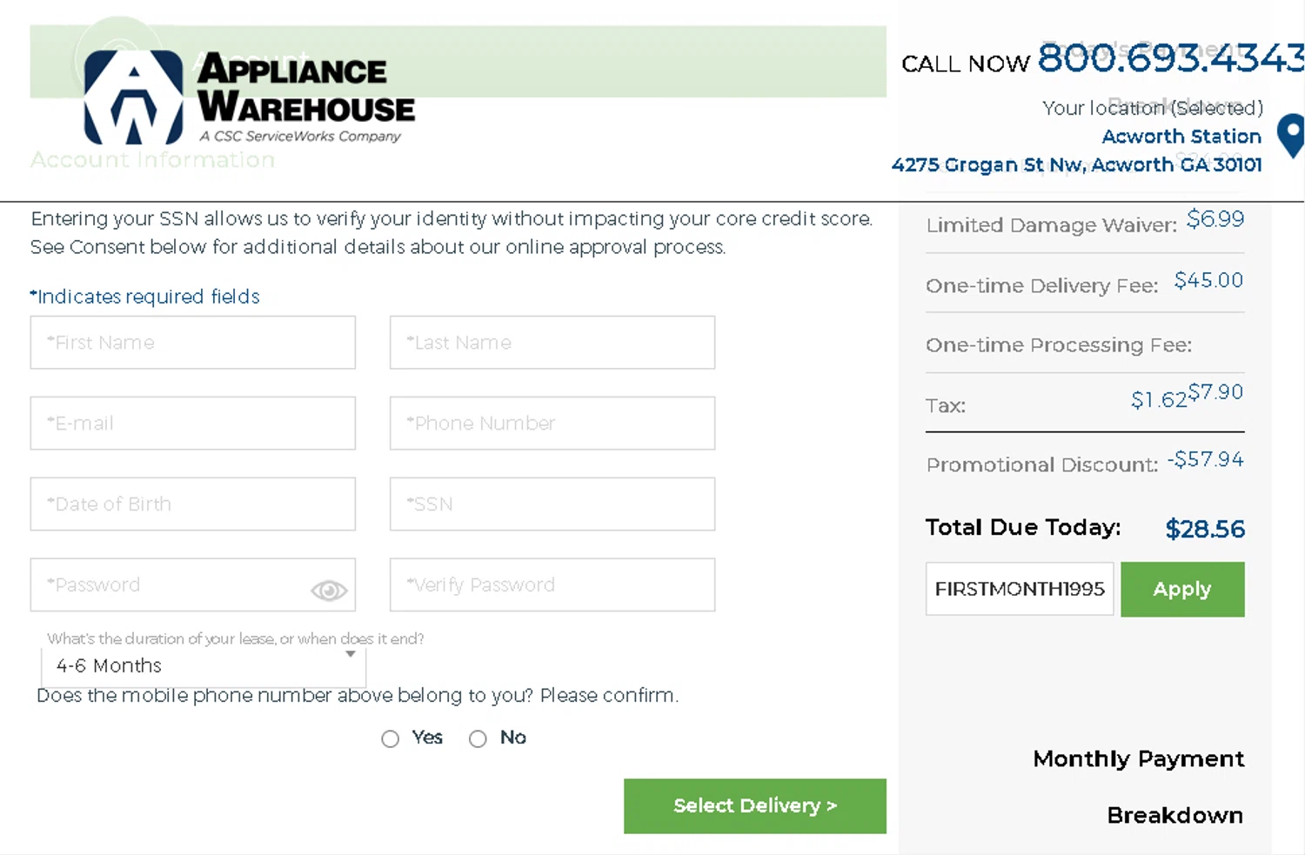
Task: Open the lease duration dropdown
Action: point(204,665)
